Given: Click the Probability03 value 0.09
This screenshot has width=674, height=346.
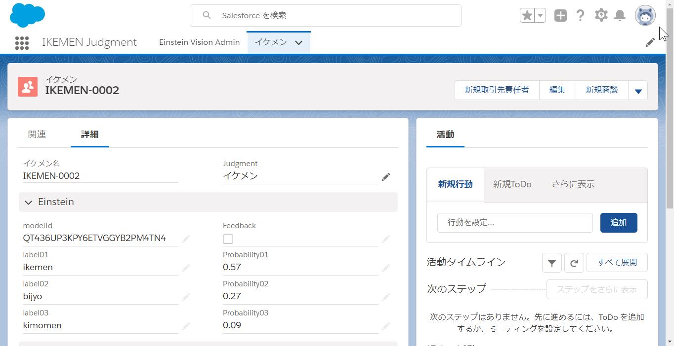Looking at the screenshot, I should 232,325.
